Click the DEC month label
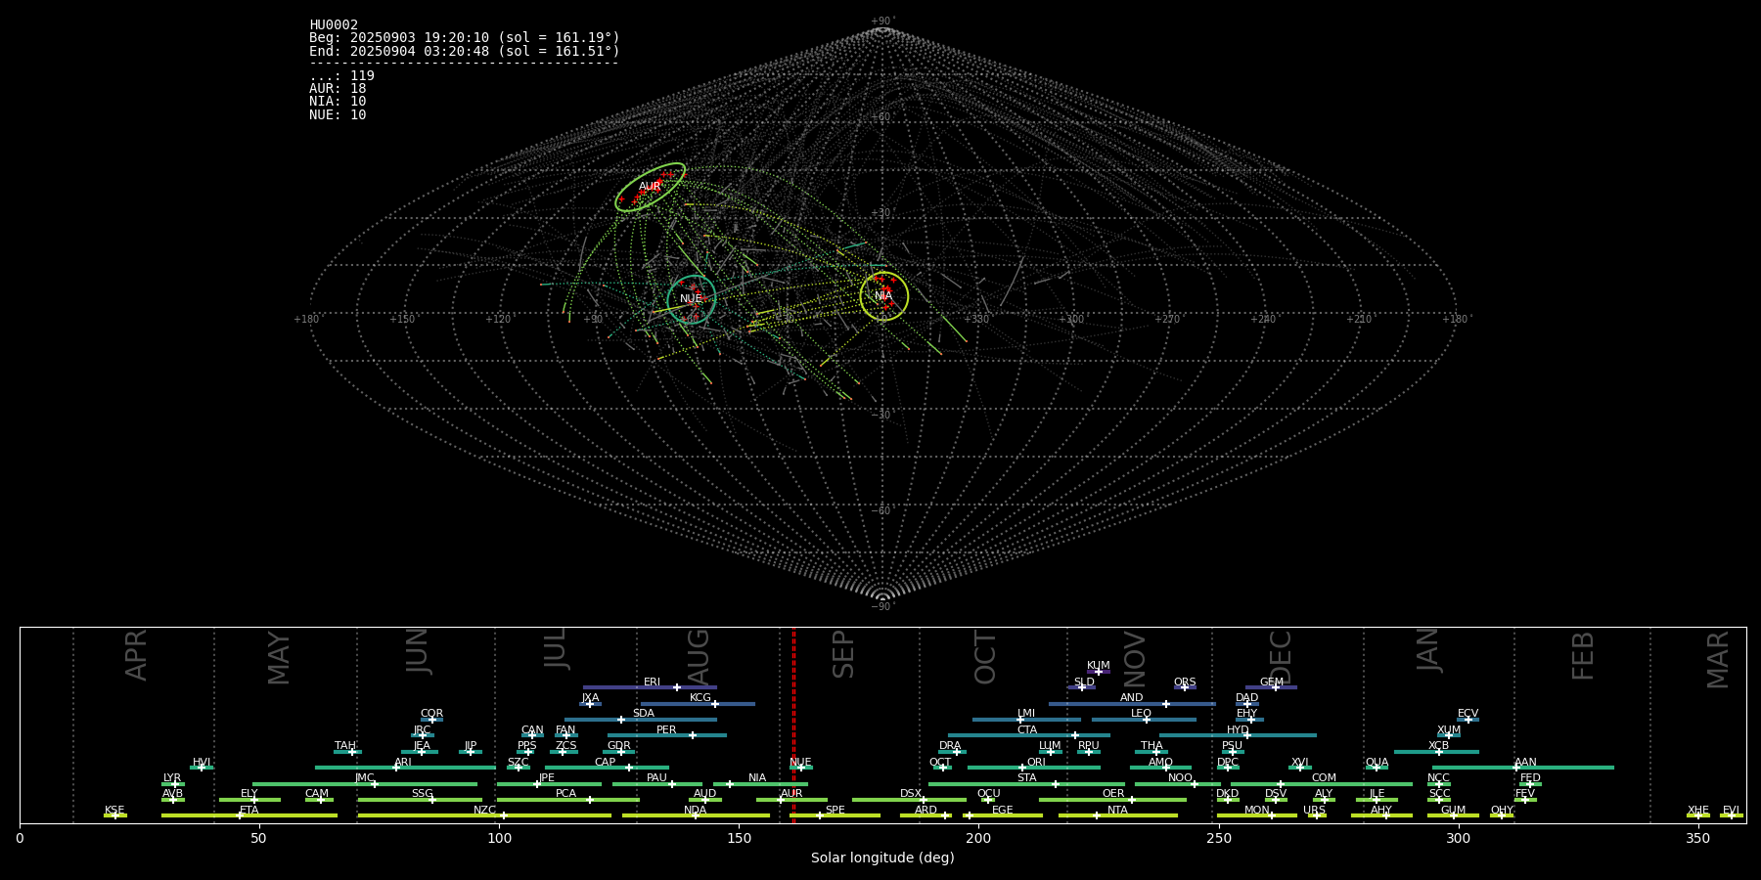Image resolution: width=1761 pixels, height=880 pixels. click(x=1280, y=657)
